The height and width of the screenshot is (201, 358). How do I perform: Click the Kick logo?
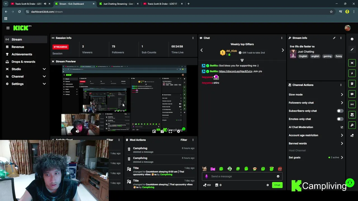(22, 28)
